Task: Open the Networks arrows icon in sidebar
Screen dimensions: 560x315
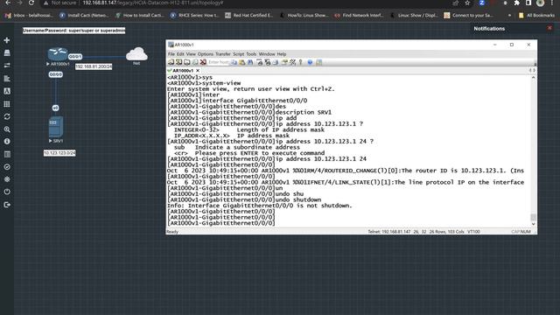Action: point(7,66)
